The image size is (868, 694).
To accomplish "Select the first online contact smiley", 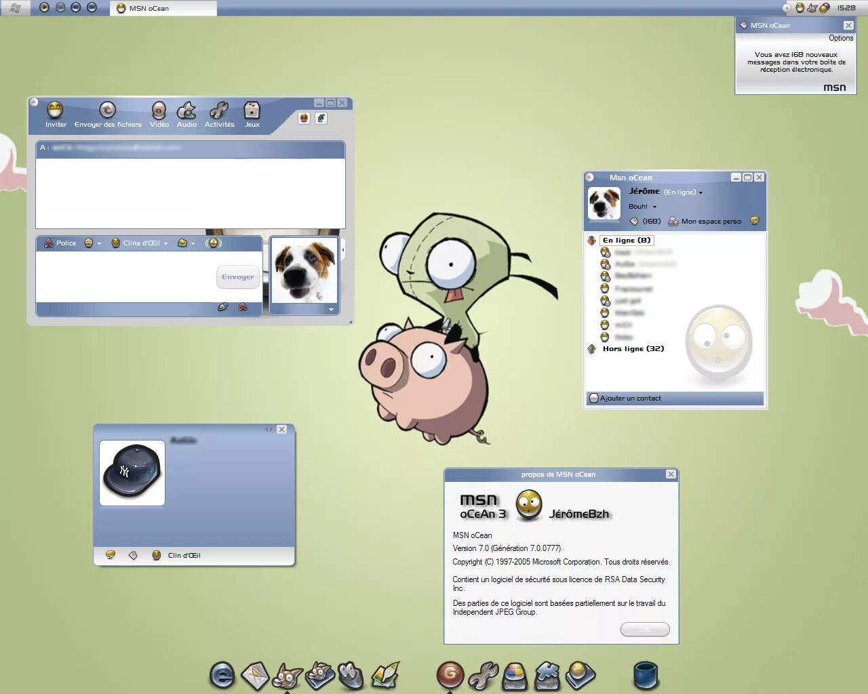I will click(x=605, y=252).
